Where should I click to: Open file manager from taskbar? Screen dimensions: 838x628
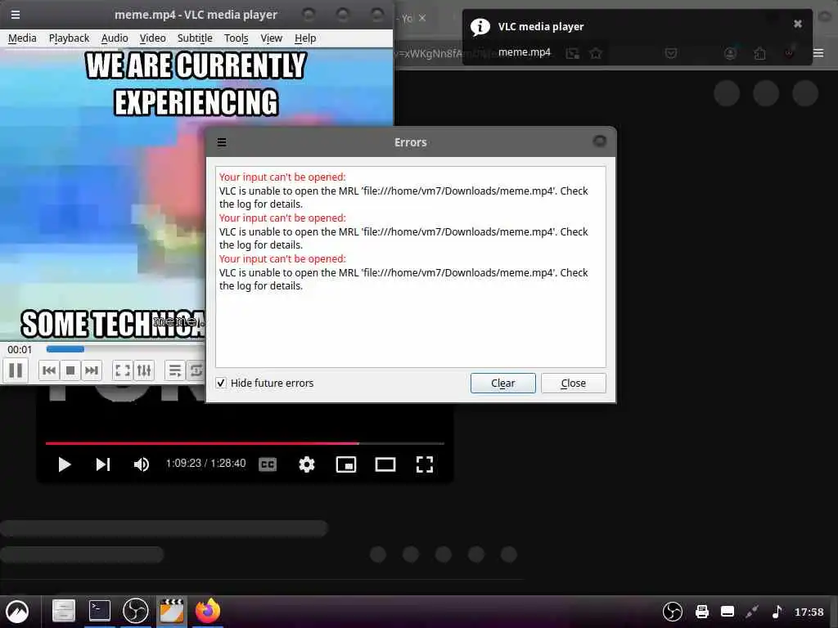click(x=63, y=612)
